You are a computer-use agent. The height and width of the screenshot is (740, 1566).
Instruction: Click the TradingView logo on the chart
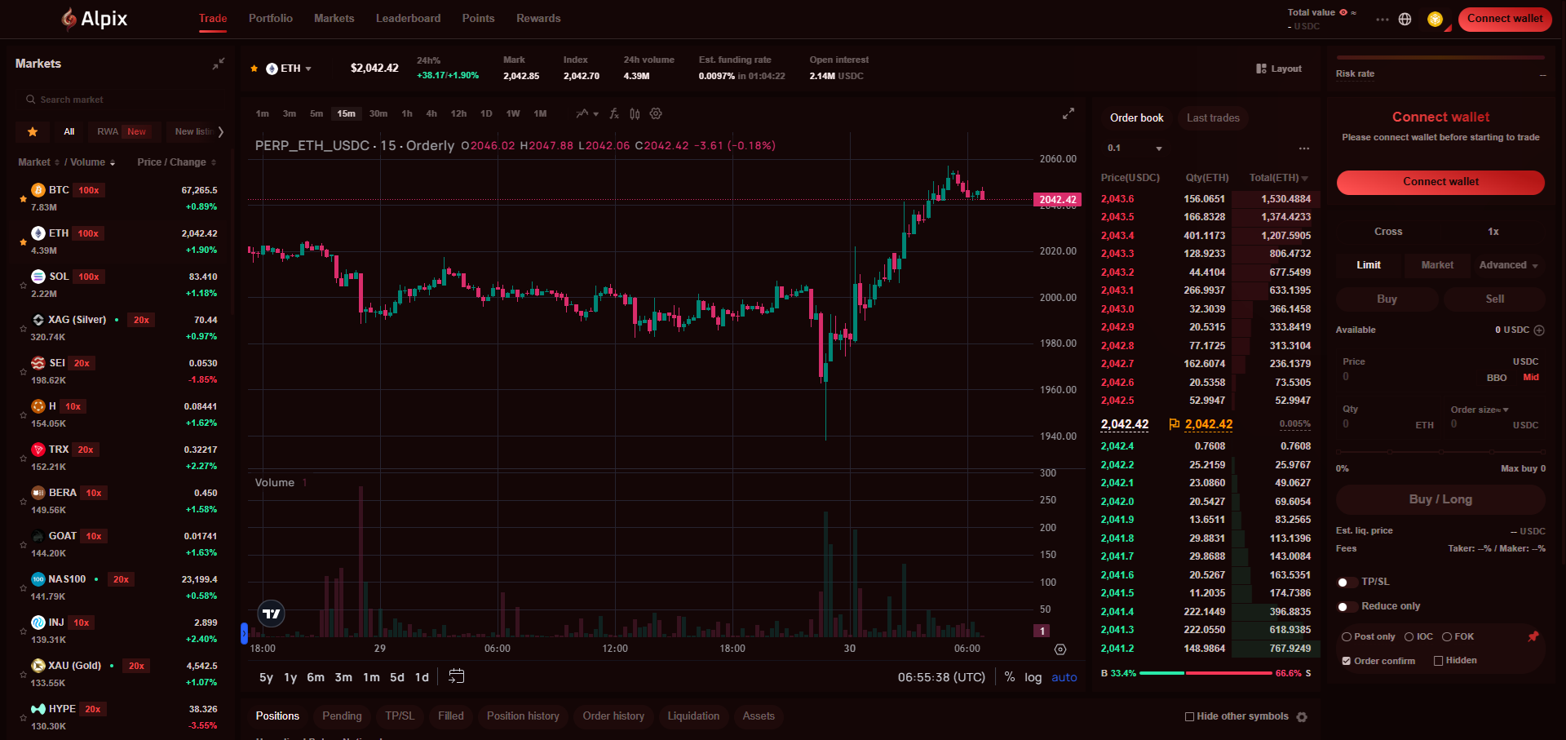click(x=270, y=613)
